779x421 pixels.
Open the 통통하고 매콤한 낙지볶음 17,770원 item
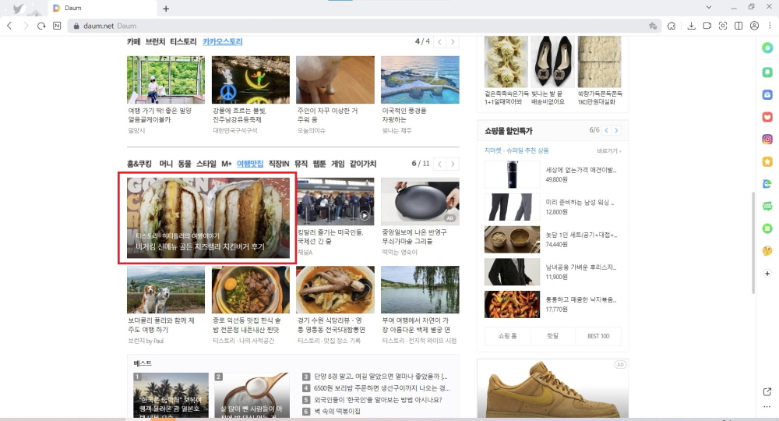click(x=552, y=304)
